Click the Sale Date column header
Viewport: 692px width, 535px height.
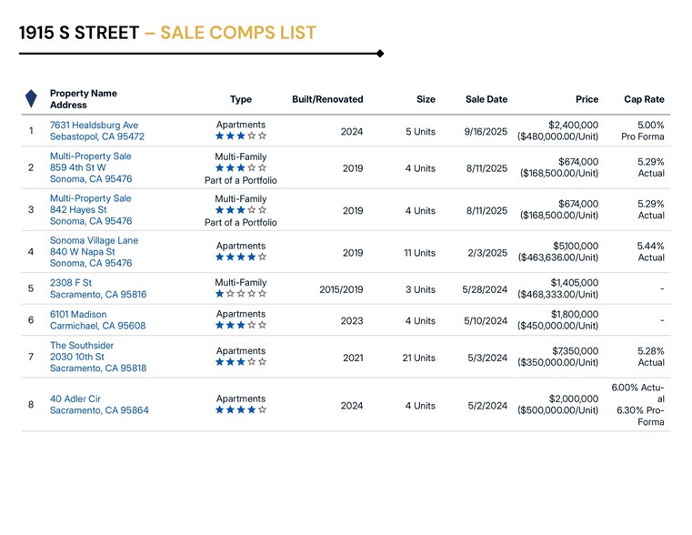pos(486,99)
